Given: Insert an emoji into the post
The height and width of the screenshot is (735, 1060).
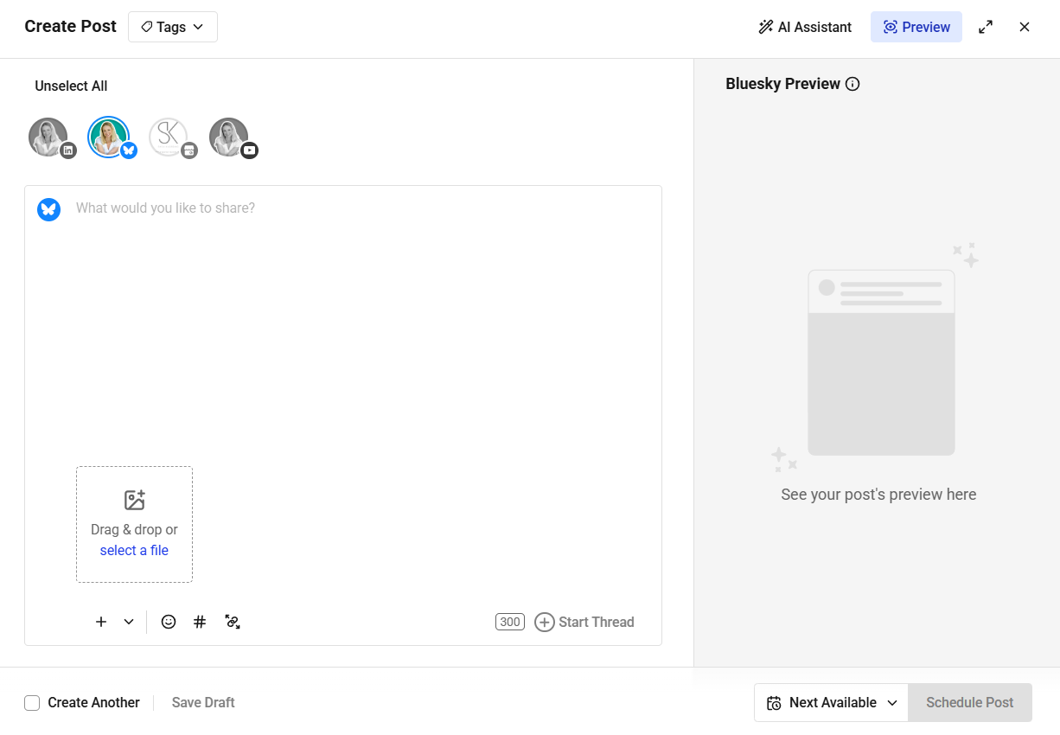Looking at the screenshot, I should pos(168,622).
